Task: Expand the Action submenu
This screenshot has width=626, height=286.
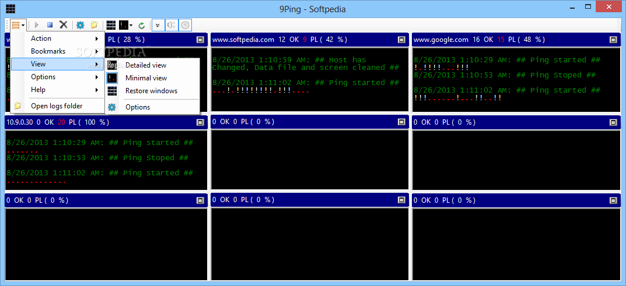Action: [58, 38]
